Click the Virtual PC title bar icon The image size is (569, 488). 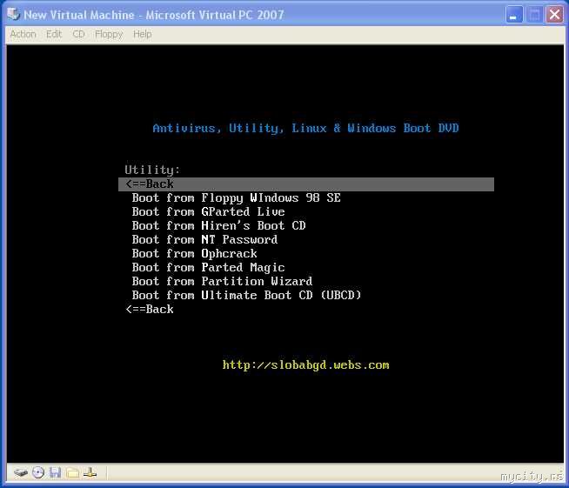click(x=13, y=14)
